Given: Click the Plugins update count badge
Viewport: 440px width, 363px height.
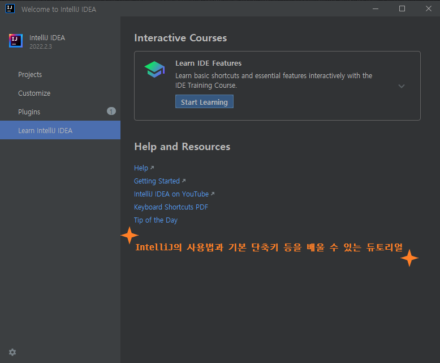Looking at the screenshot, I should coord(111,111).
